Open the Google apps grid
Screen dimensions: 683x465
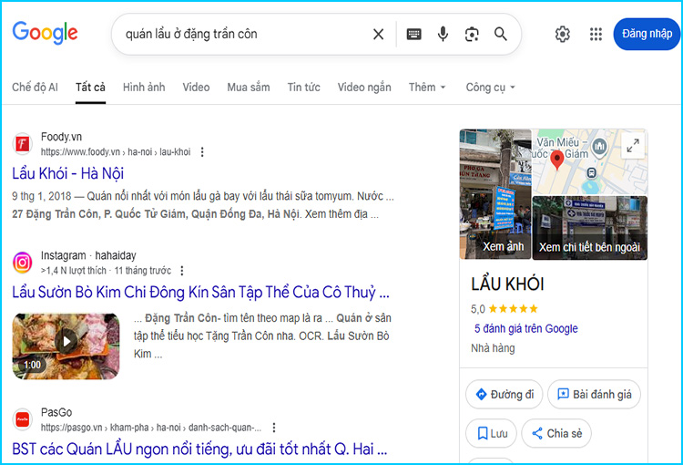[x=596, y=34]
